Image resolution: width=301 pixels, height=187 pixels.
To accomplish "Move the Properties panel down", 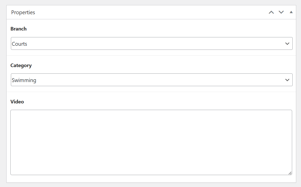I will coord(281,12).
